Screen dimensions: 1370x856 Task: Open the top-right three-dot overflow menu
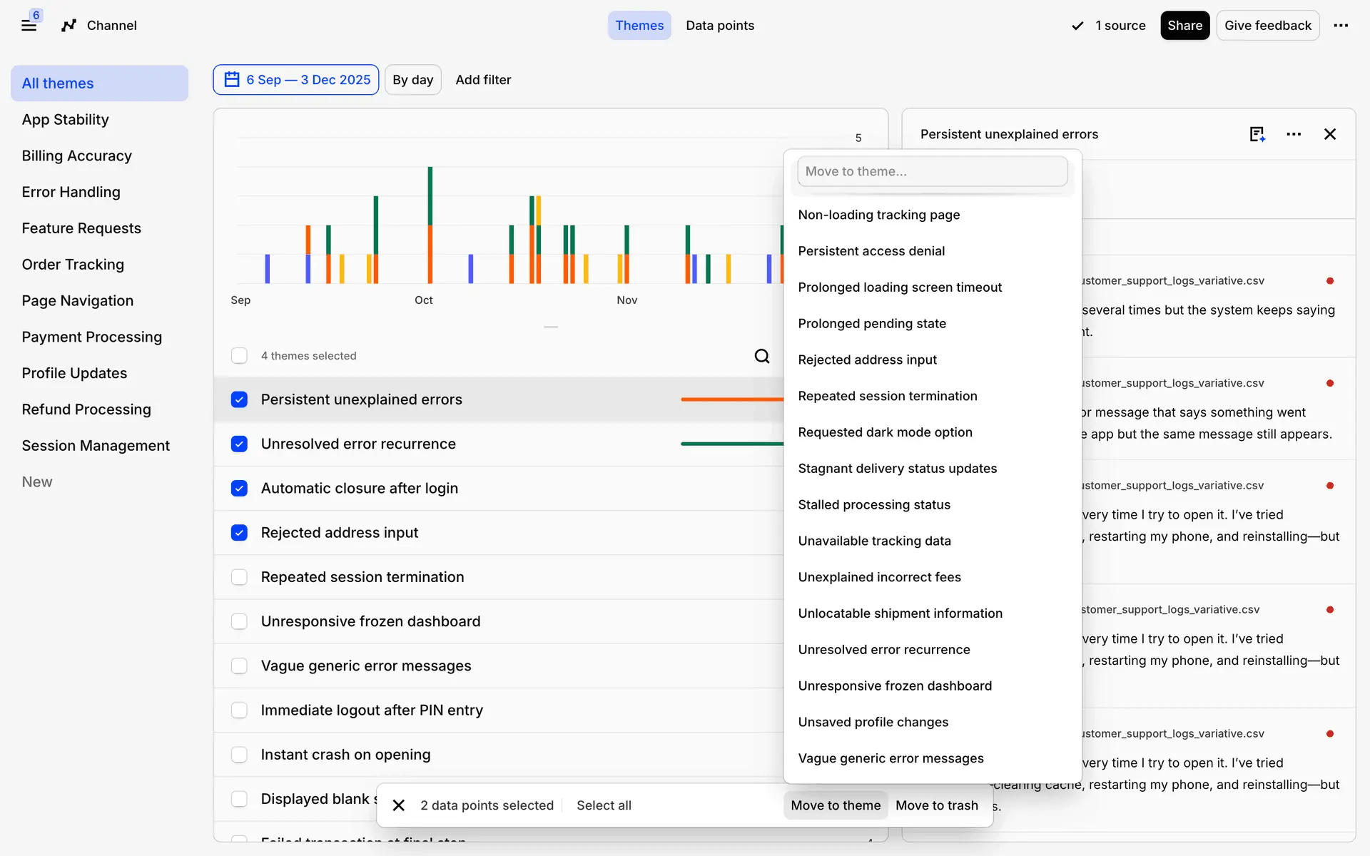[1341, 26]
